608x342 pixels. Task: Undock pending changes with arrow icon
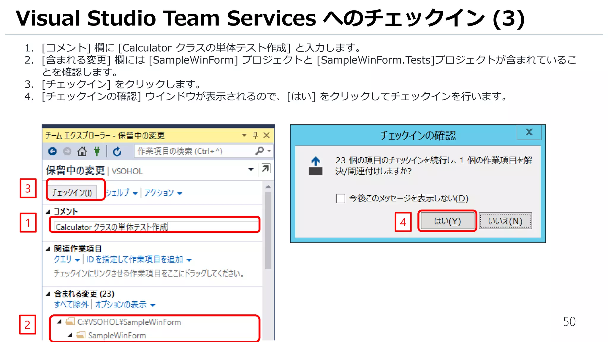click(x=266, y=169)
